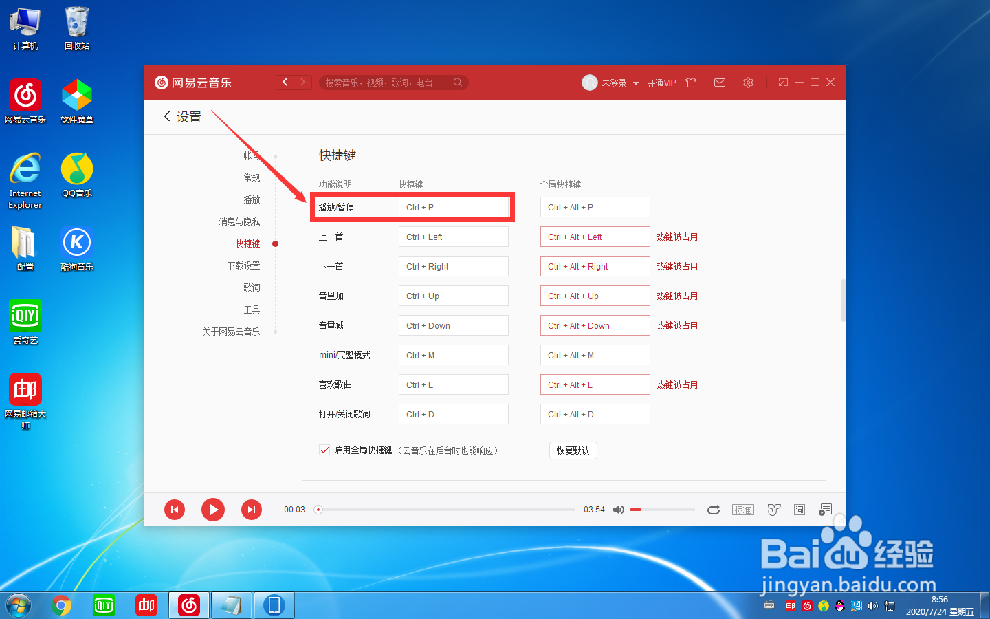Viewport: 990px width, 619px height.
Task: Return from 设置 page using back chevron
Action: coord(167,117)
